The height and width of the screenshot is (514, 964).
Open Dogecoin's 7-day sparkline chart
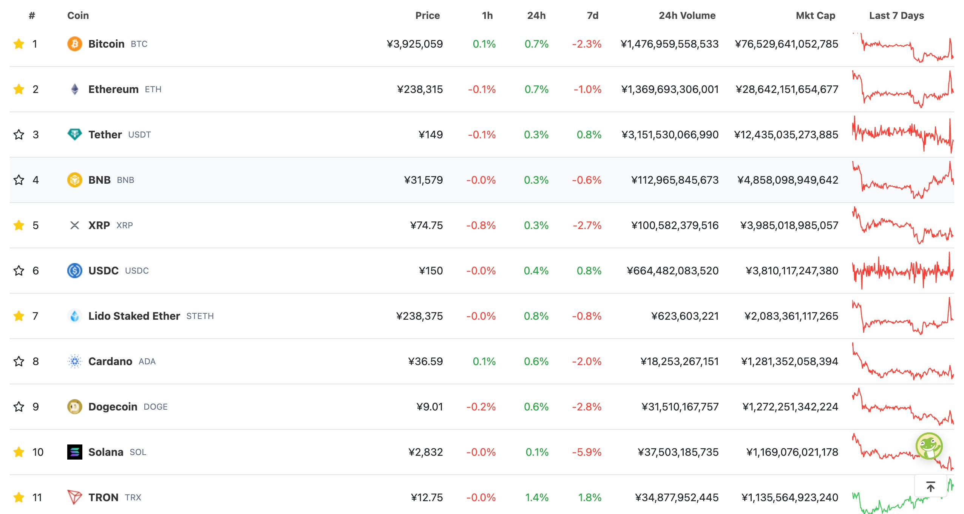(x=903, y=407)
